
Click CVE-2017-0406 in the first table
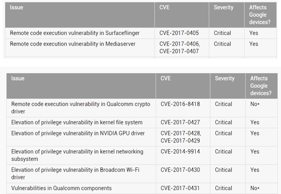(179, 44)
